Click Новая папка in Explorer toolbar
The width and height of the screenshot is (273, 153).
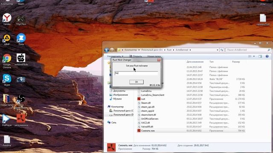(154, 57)
